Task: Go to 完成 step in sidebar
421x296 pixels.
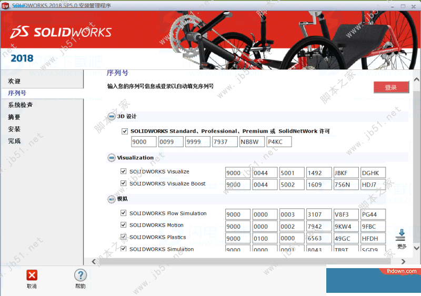Action: [x=14, y=141]
